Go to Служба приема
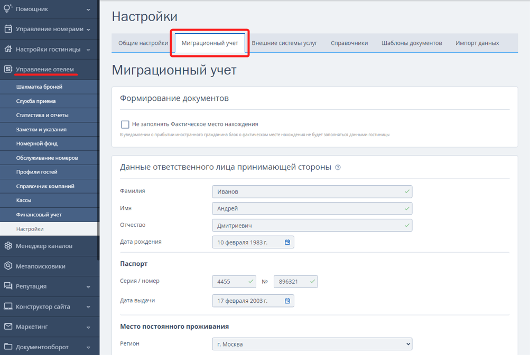Viewport: 530px width, 355px height. click(x=49, y=101)
